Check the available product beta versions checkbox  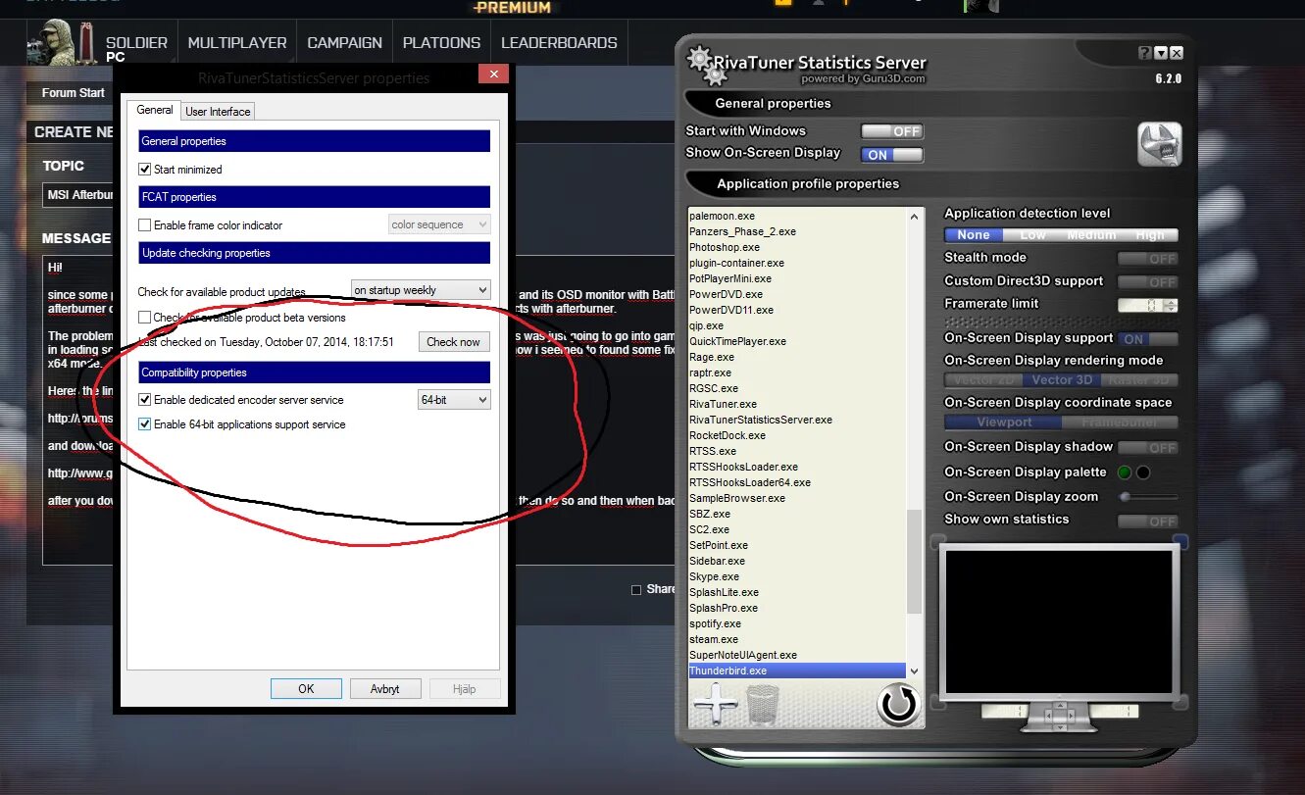pyautogui.click(x=145, y=318)
